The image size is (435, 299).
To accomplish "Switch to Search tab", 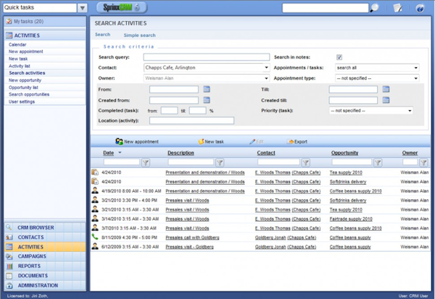I will (x=103, y=35).
